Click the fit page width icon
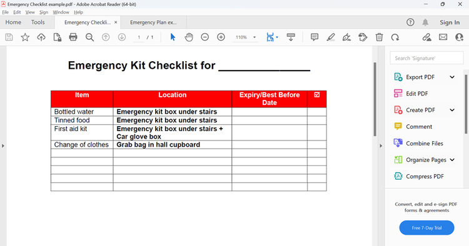The height and width of the screenshot is (246, 469). click(x=270, y=37)
